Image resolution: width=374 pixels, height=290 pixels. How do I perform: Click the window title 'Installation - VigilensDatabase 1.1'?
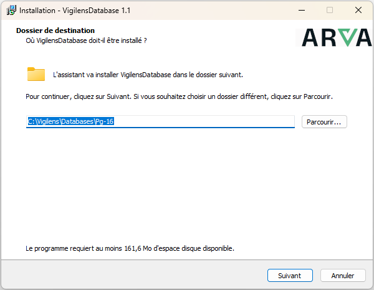pos(75,11)
